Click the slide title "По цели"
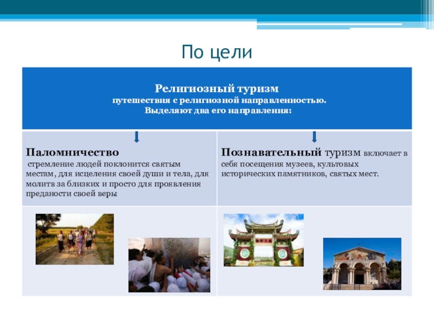Viewport: 434px width, 325px height. [x=216, y=52]
